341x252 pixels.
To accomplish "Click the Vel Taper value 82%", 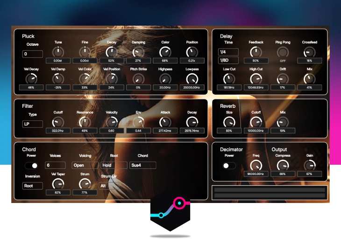I will (x=58, y=192).
